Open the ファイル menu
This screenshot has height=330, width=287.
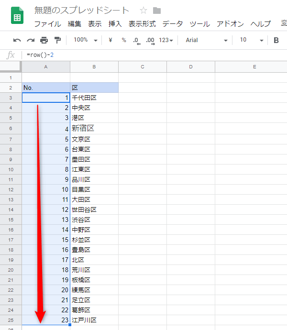tap(47, 24)
